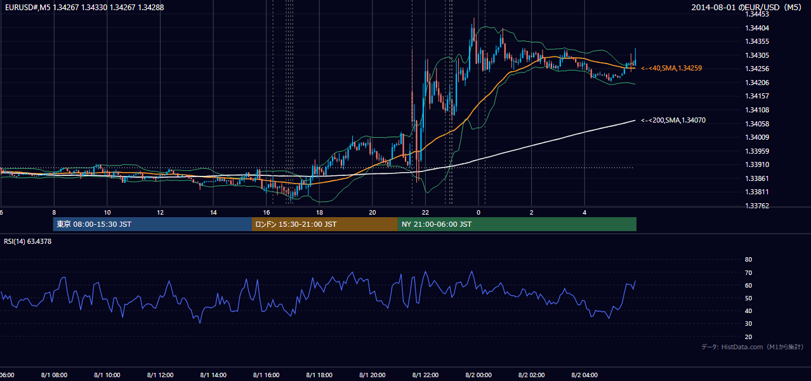Click price level 1.34009 on axis

point(757,137)
